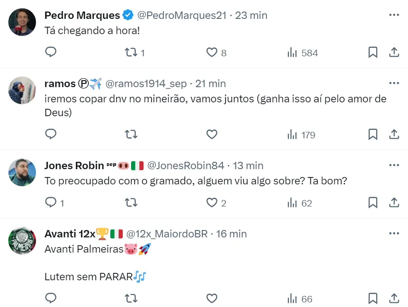The image size is (408, 307).
Task: Repost Pedro Marques' tweet
Action: point(131,53)
